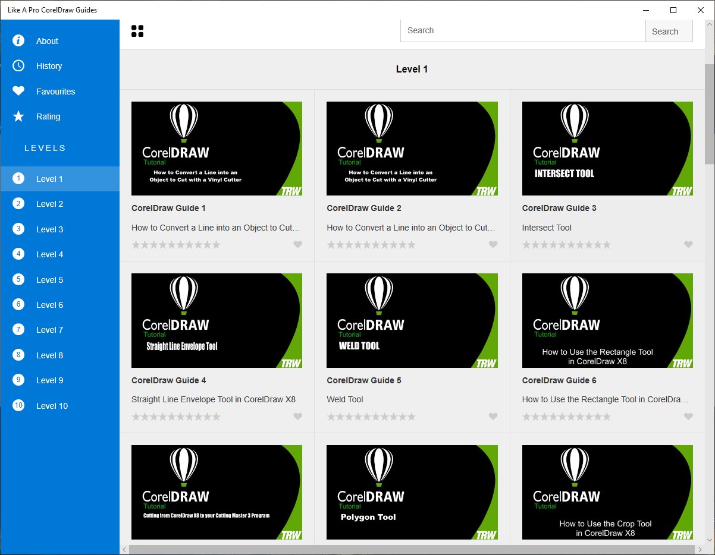Viewport: 715px width, 555px height.
Task: Rate CorelDraw Guide 6 using stars
Action: point(567,417)
